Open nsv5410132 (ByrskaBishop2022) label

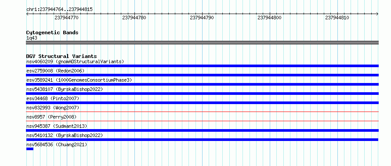(65, 135)
